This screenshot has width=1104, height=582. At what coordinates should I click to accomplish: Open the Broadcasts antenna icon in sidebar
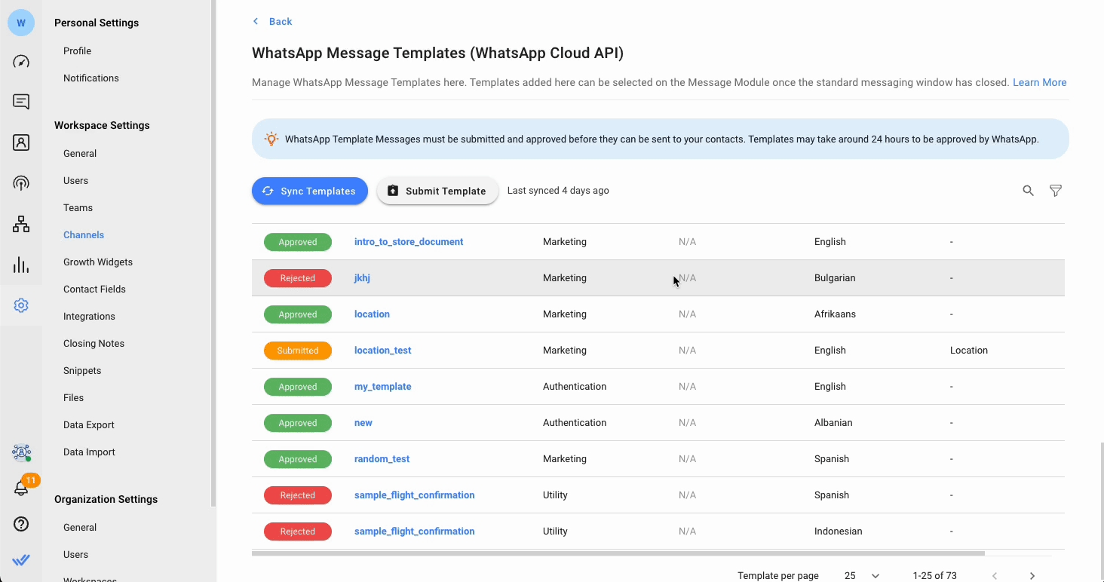21,183
